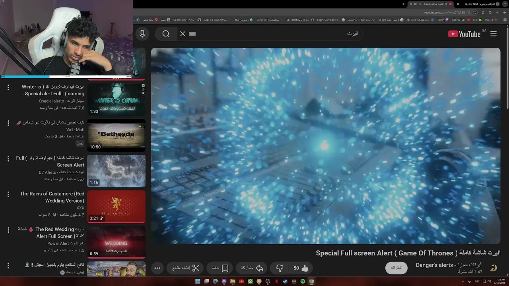Open options menu for the last sidebar video

tap(8, 265)
